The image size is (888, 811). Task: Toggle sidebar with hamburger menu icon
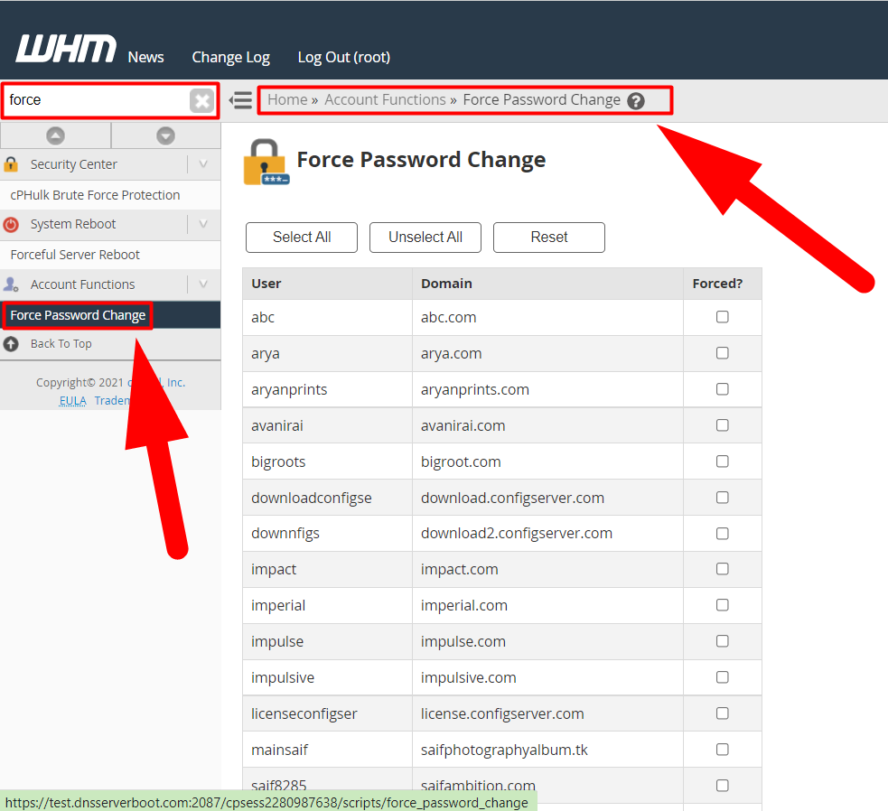240,100
